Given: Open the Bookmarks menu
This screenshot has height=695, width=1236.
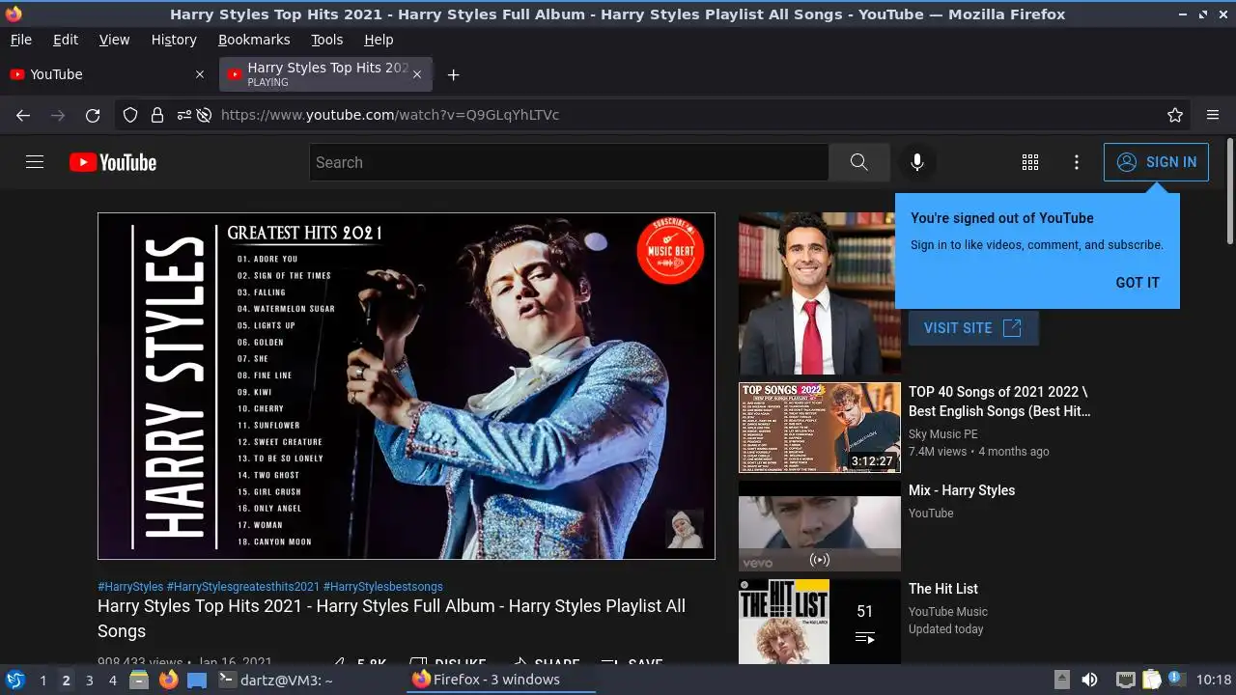Looking at the screenshot, I should (x=254, y=40).
